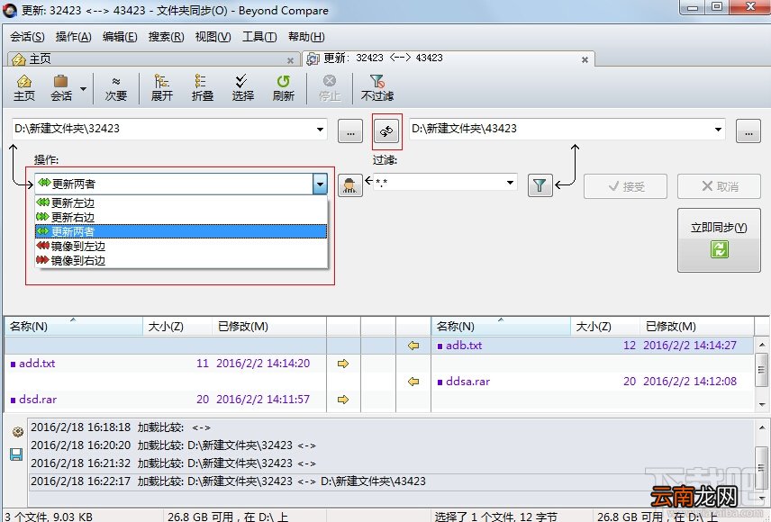Browse for left folder with ... button
This screenshot has width=771, height=522.
click(350, 131)
